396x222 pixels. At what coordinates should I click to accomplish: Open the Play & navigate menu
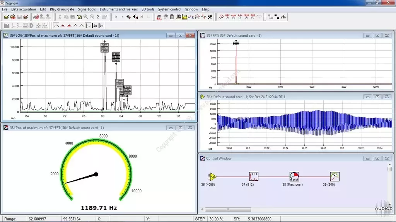coord(62,9)
